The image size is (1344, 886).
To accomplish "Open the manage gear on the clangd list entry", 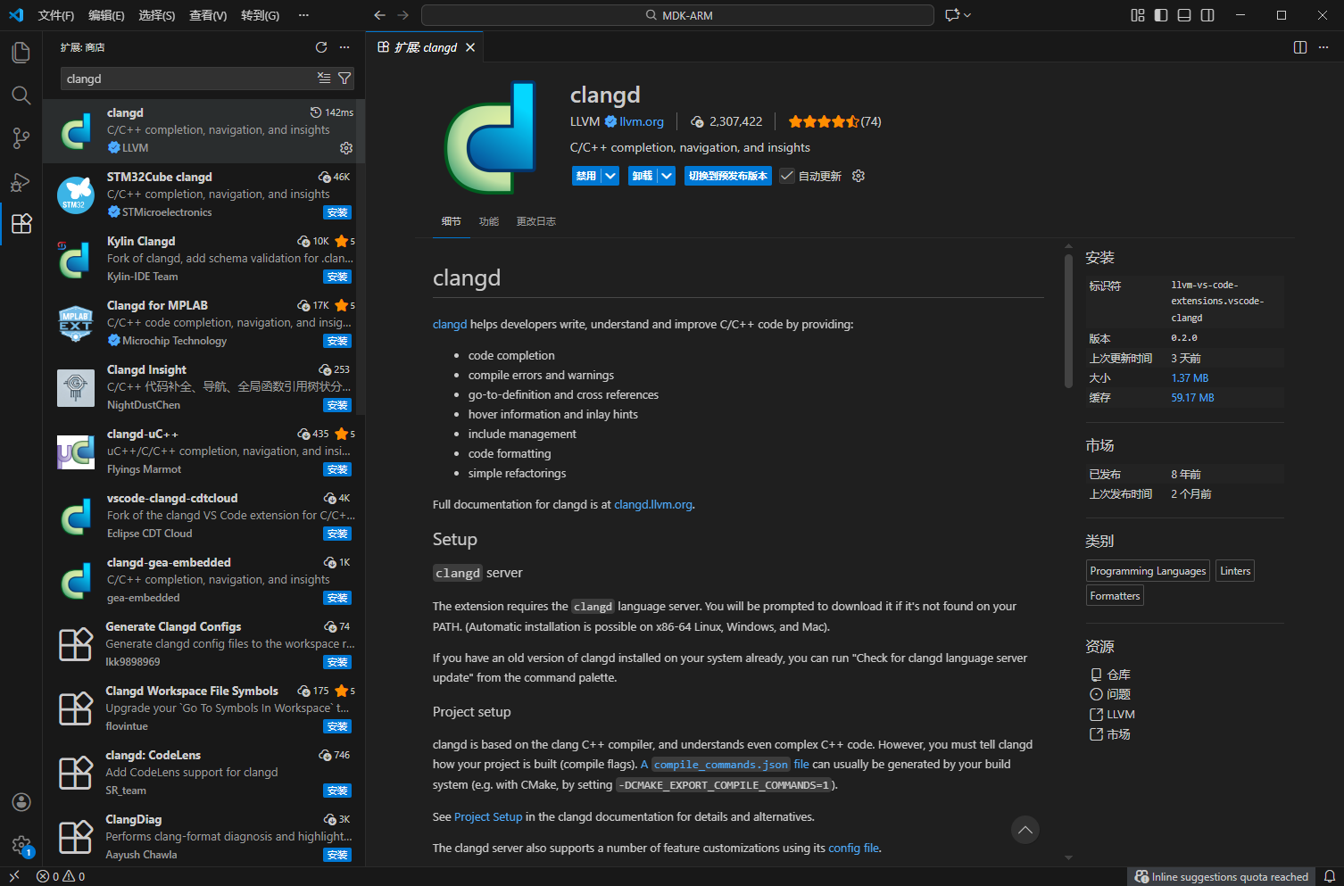I will pyautogui.click(x=346, y=148).
